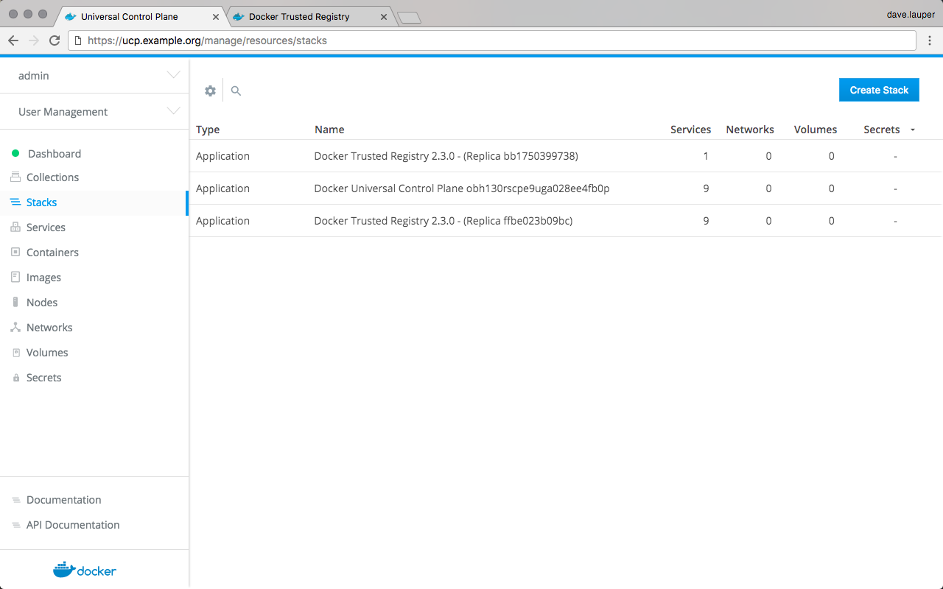Image resolution: width=943 pixels, height=589 pixels.
Task: Sort by the Secrets column arrow
Action: (913, 130)
